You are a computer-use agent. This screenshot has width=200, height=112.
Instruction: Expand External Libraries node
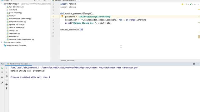[2, 42]
